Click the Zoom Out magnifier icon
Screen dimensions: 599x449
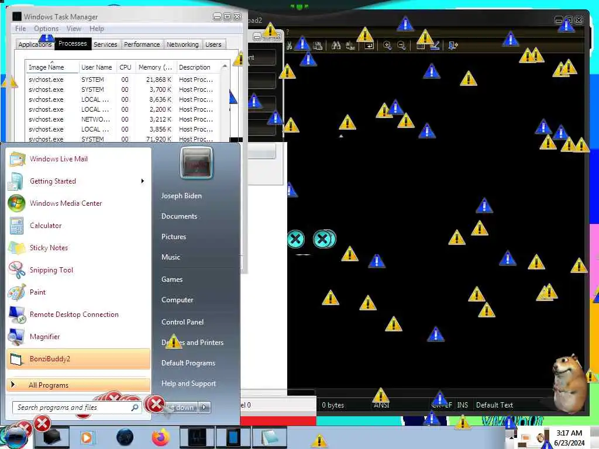401,46
